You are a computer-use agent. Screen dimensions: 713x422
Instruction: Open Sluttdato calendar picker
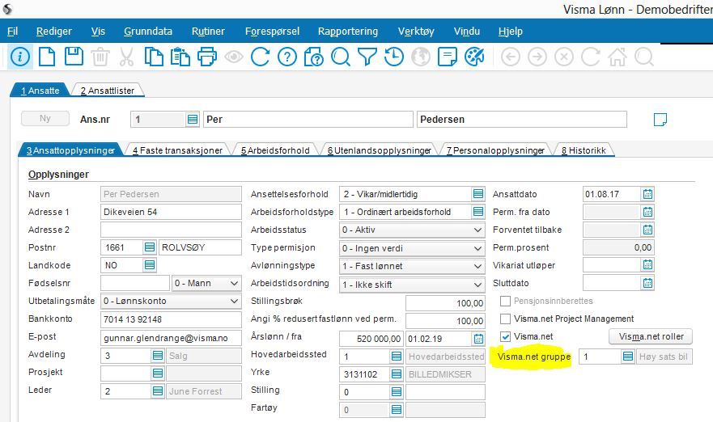[647, 283]
